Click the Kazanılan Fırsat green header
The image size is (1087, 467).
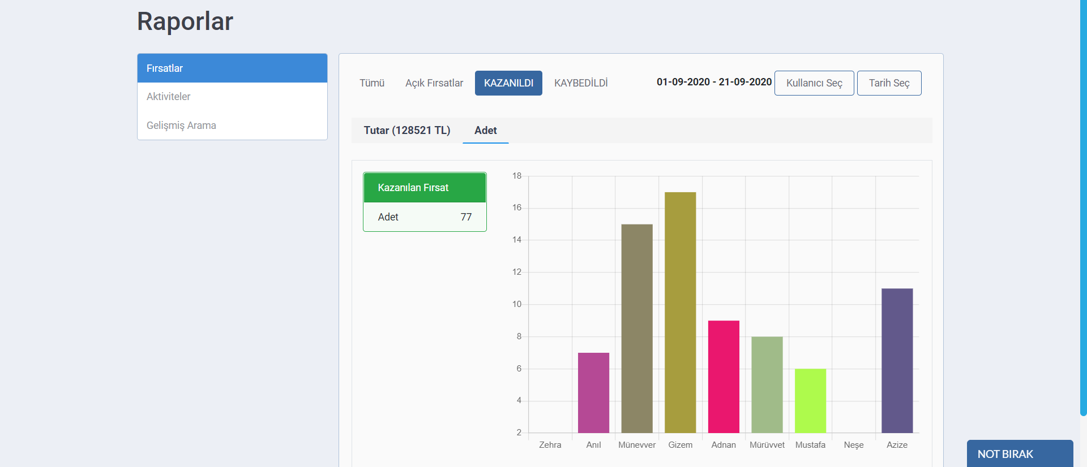tap(425, 188)
